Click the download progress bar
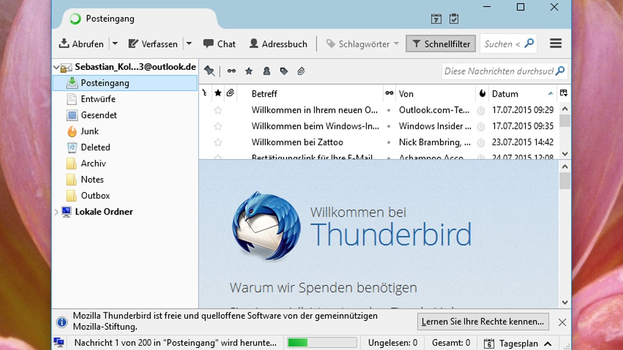The image size is (623, 350). 322,343
